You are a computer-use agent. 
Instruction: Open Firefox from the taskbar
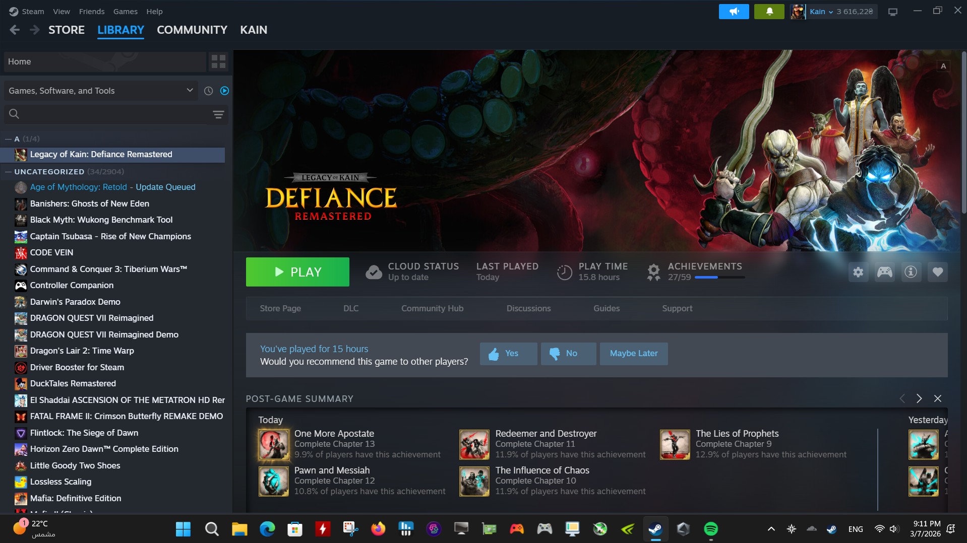tap(378, 529)
